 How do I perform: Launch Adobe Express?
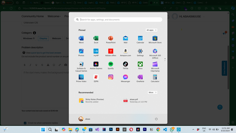tap(96, 66)
